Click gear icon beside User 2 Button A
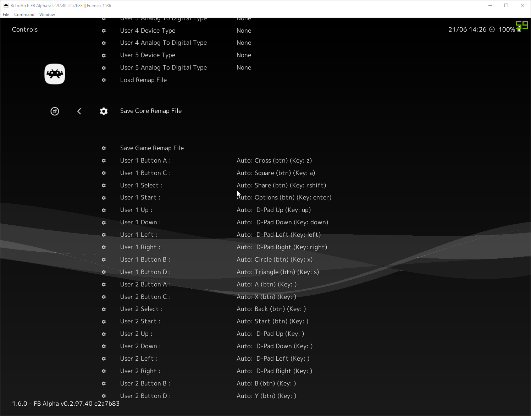The width and height of the screenshot is (531, 416). (104, 285)
